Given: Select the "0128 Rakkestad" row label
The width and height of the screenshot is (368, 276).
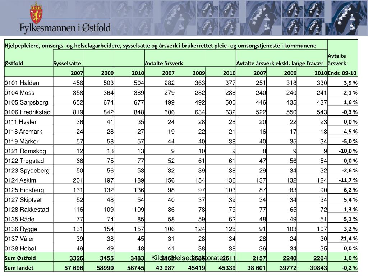Looking at the screenshot, I should [x=27, y=210].
